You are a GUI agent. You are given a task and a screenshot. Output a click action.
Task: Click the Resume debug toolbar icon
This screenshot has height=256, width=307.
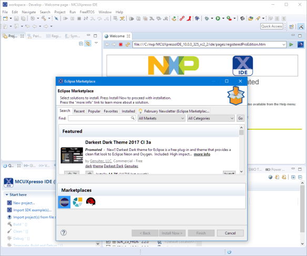[65, 18]
